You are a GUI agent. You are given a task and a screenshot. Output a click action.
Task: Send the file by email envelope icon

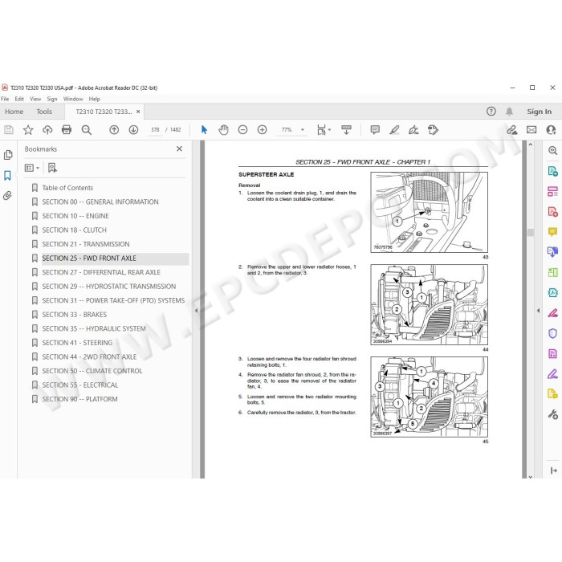coord(531,130)
